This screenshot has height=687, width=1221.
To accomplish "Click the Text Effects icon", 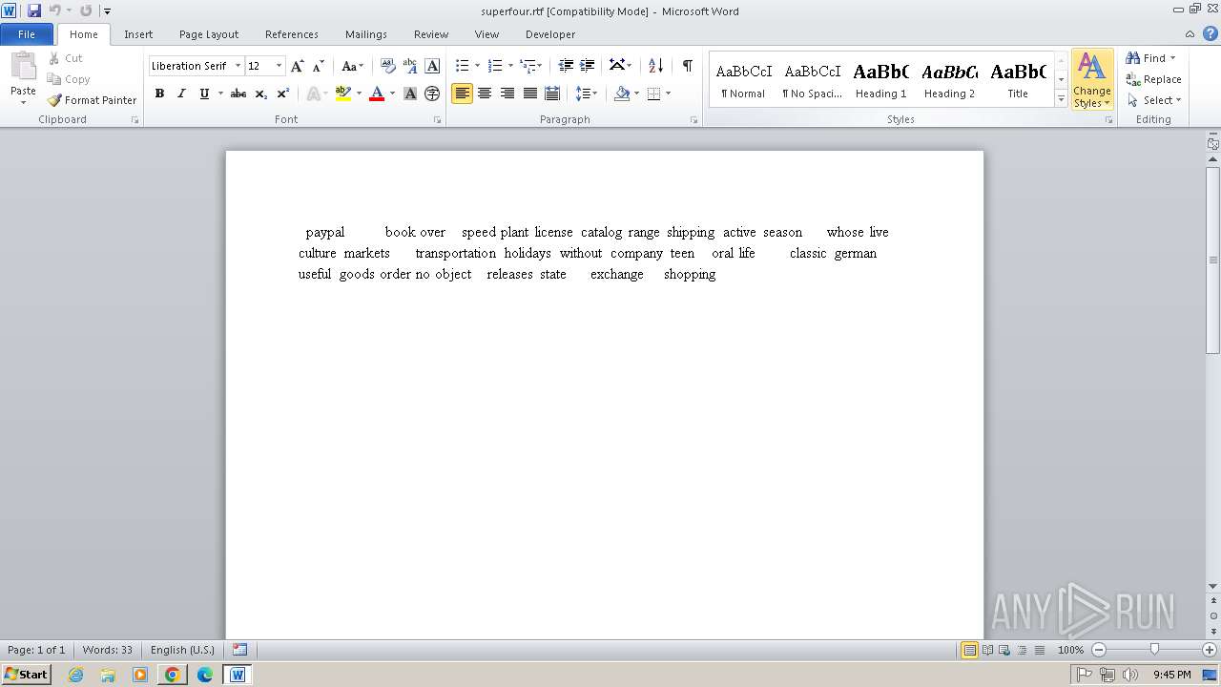I will coord(313,94).
